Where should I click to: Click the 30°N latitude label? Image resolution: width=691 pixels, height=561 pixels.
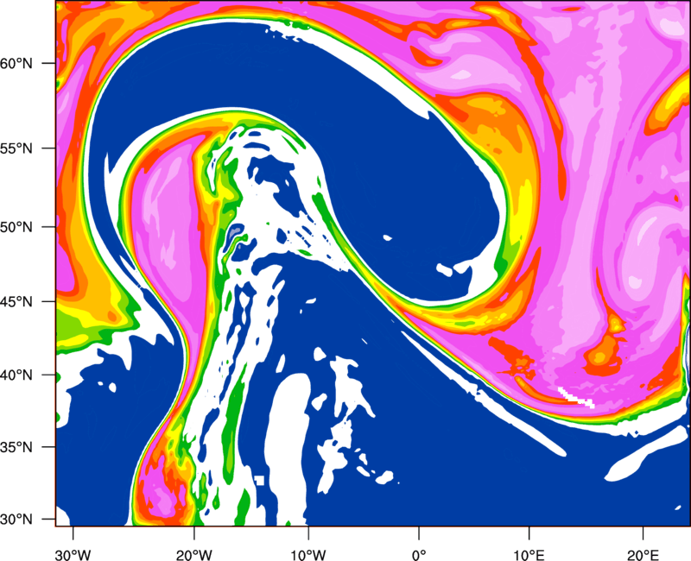coord(16,520)
